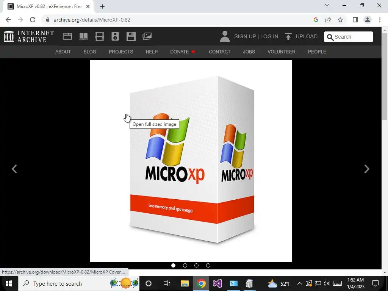
Task: Click the SIGN UP link
Action: 245,36
